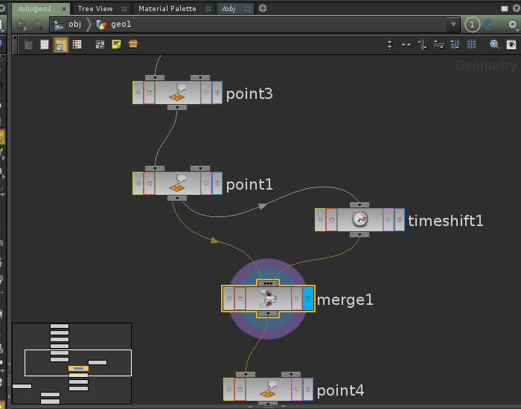Click the search magnifier icon in toolbar

[x=494, y=45]
